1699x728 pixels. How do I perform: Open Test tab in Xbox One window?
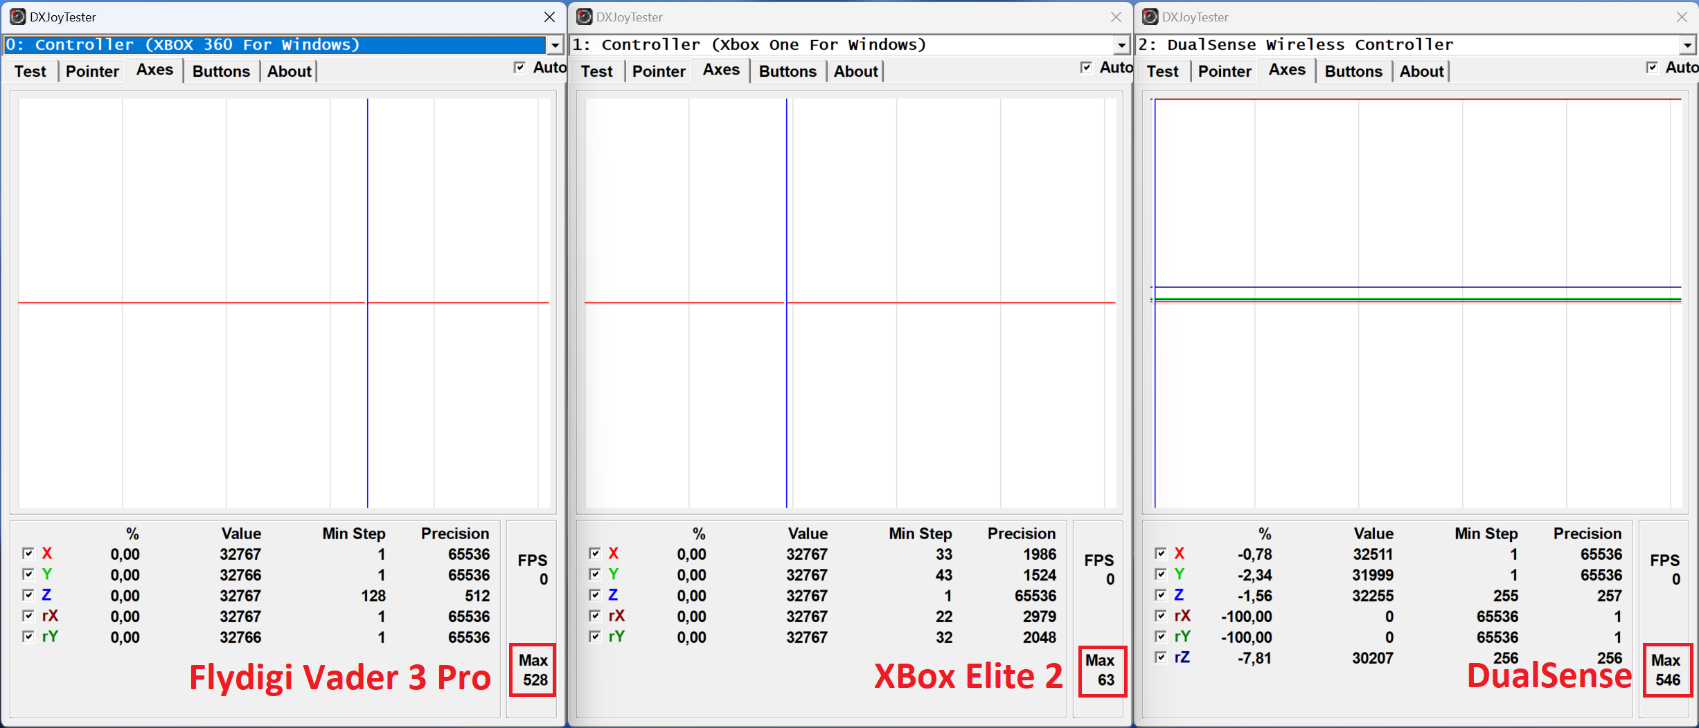[x=597, y=71]
